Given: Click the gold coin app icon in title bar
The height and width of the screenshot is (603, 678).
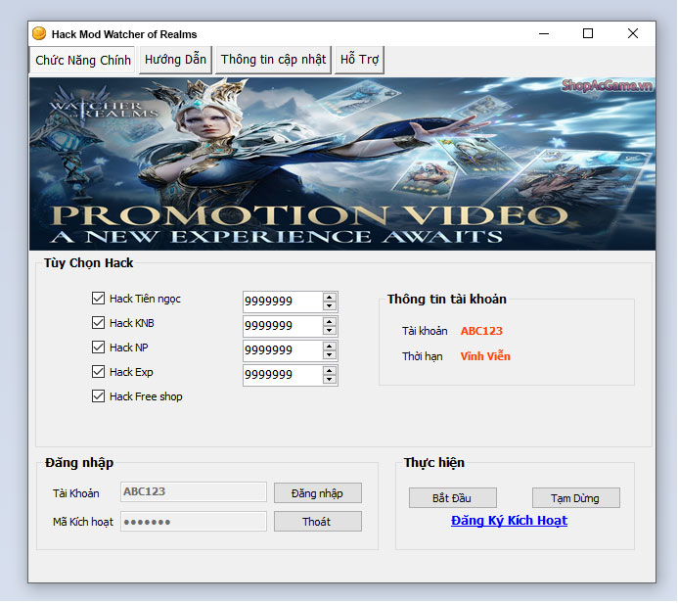Looking at the screenshot, I should pos(39,33).
